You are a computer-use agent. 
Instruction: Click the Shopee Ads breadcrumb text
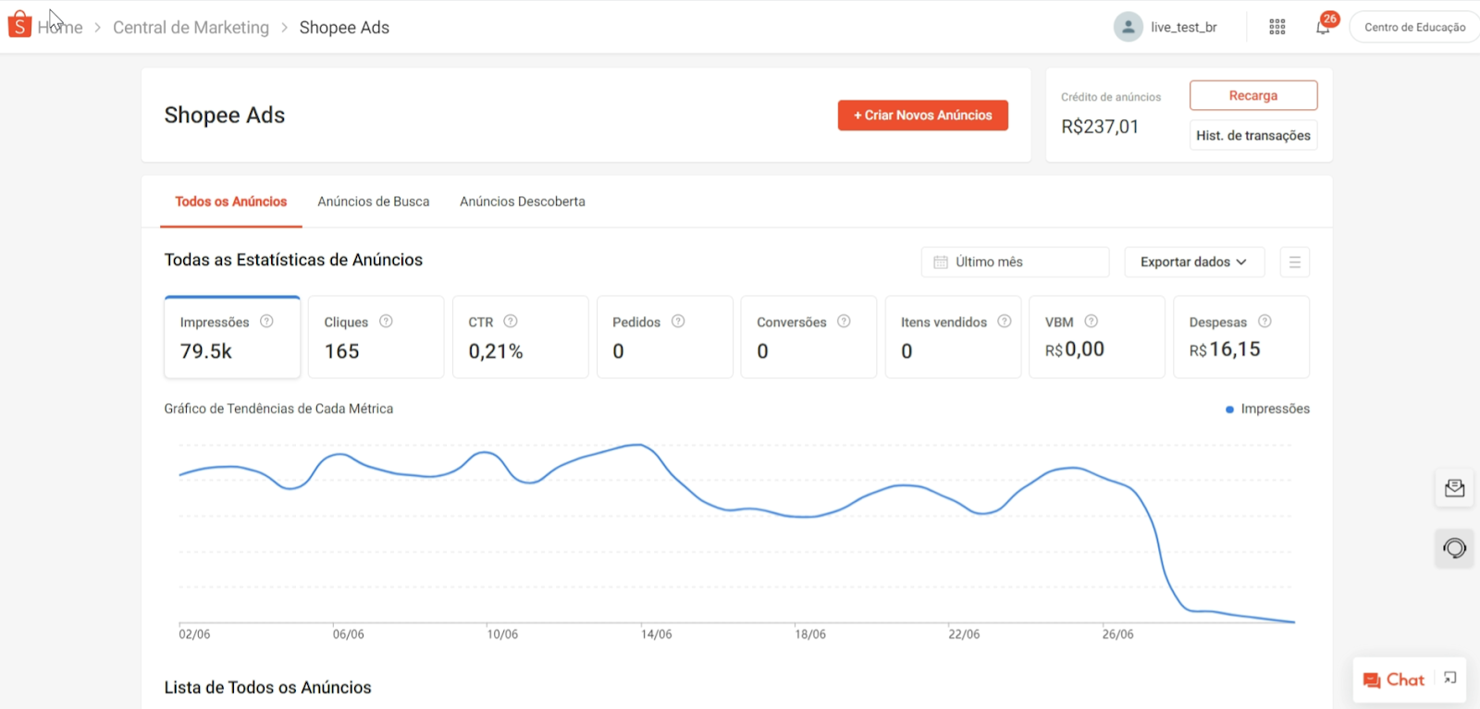(344, 28)
